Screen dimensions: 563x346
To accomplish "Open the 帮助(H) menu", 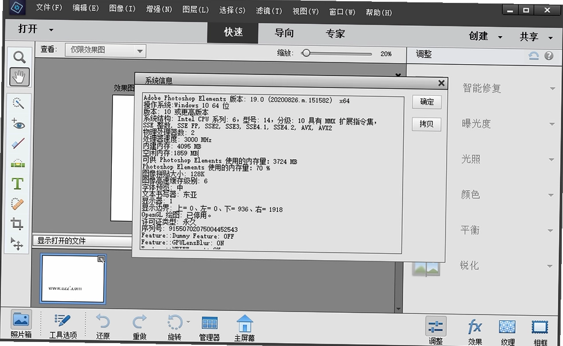I will [379, 13].
